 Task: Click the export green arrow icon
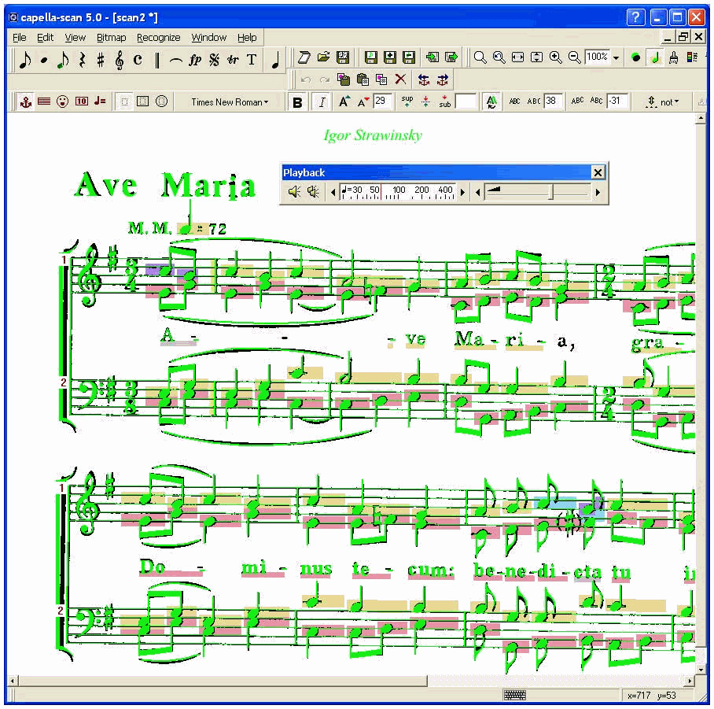coord(451,57)
